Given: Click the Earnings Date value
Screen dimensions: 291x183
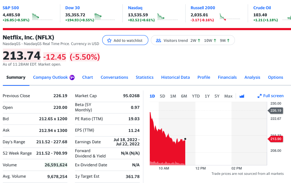Looking at the screenshot, I should pos(127,142).
